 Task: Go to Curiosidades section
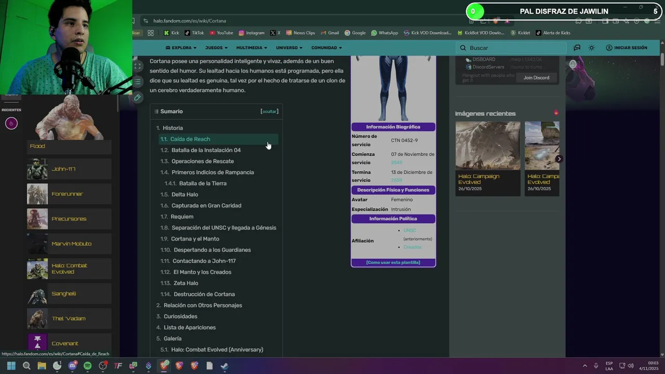point(180,316)
